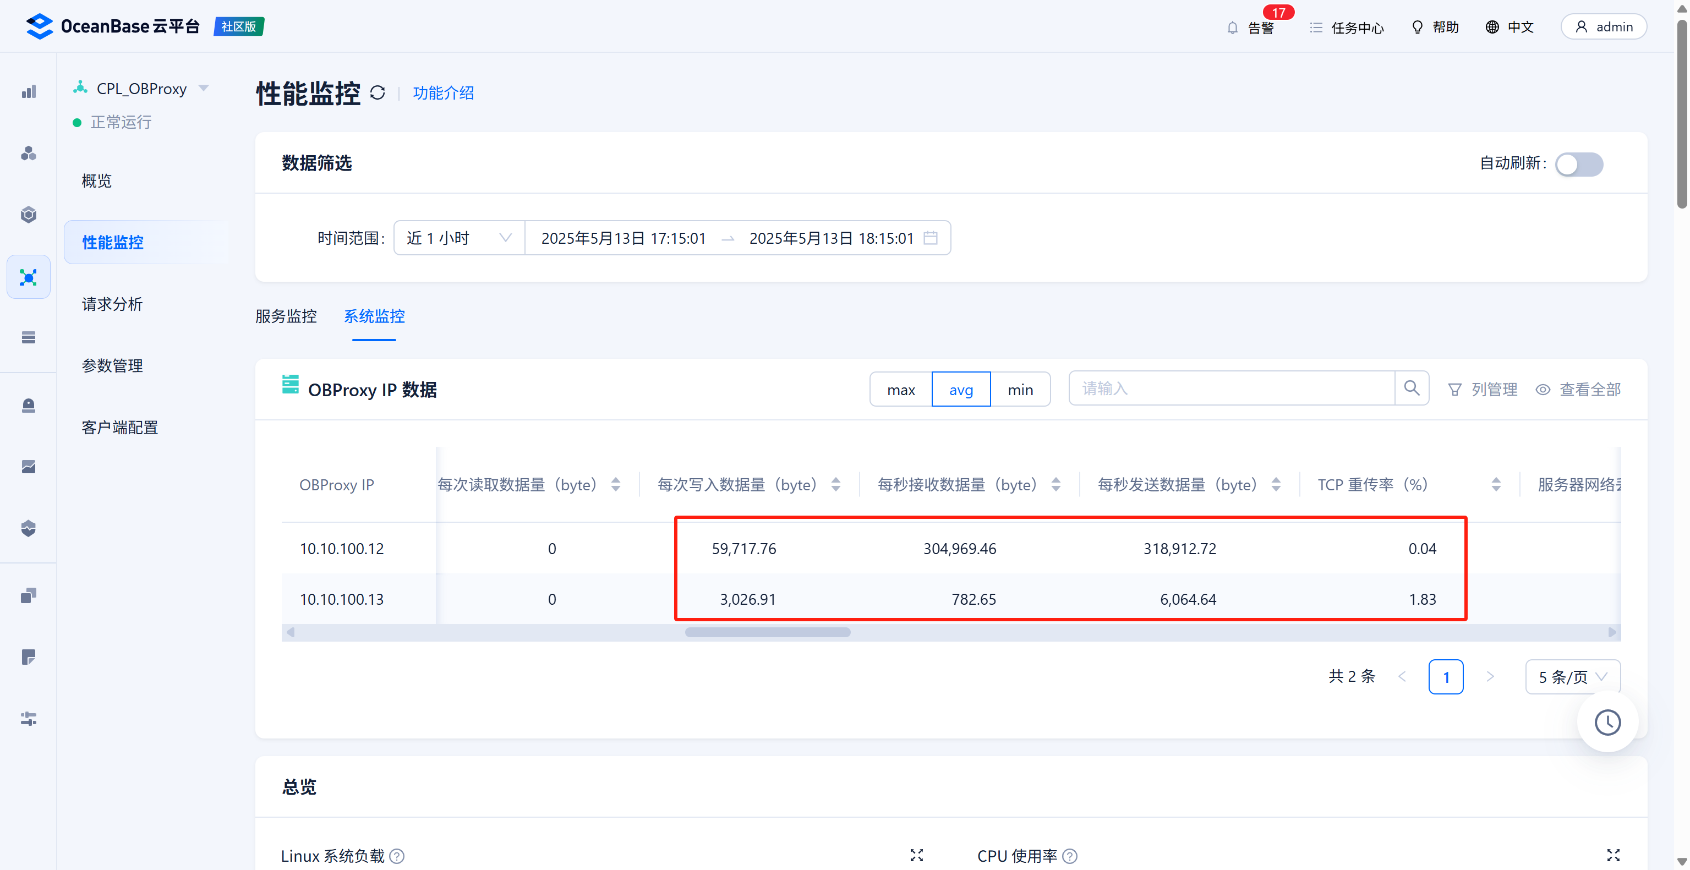The image size is (1690, 870).
Task: Open the backup copy sidebar icon
Action: point(28,596)
